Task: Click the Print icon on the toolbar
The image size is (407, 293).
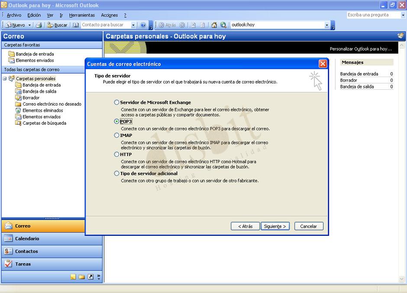Action: (39, 25)
